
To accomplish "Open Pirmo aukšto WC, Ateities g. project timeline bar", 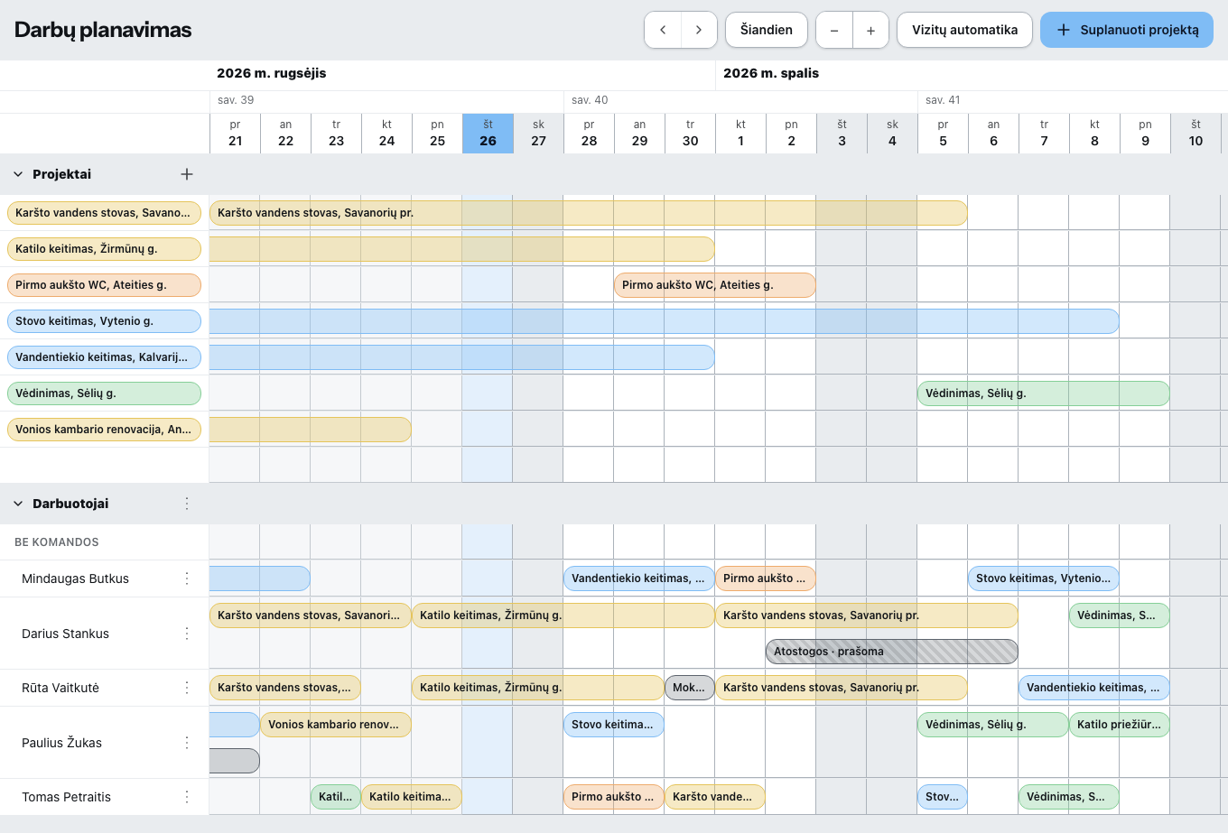I will (715, 285).
